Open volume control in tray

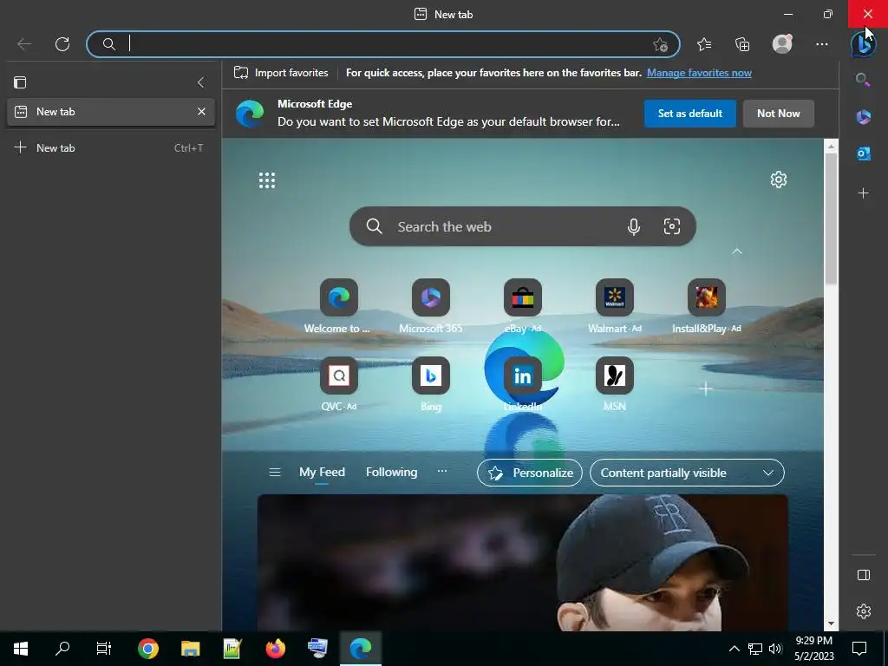[x=775, y=649]
